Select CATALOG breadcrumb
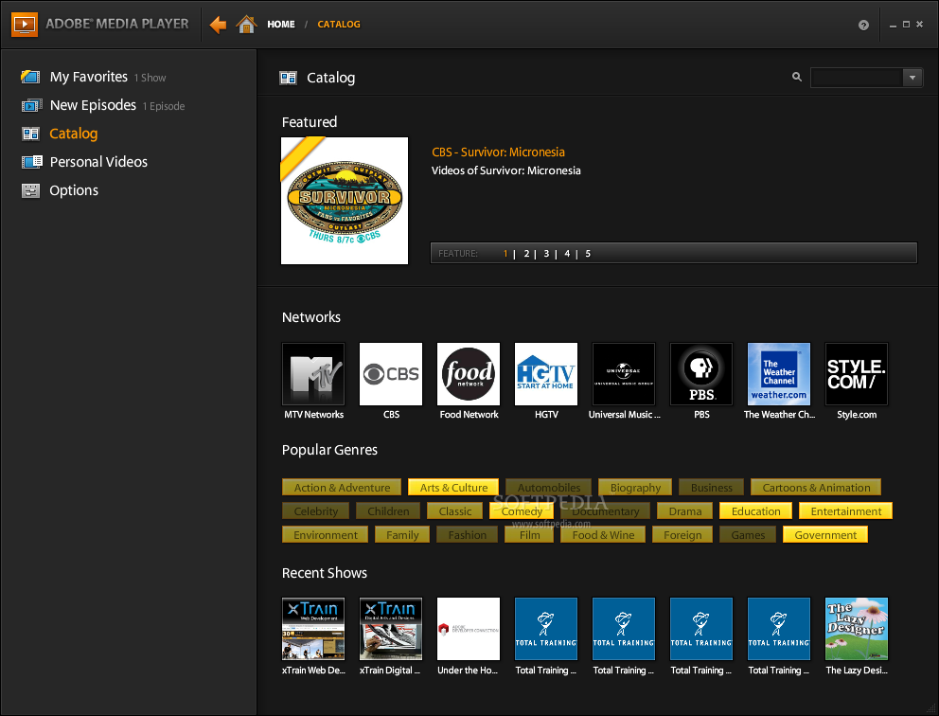 pyautogui.click(x=339, y=25)
